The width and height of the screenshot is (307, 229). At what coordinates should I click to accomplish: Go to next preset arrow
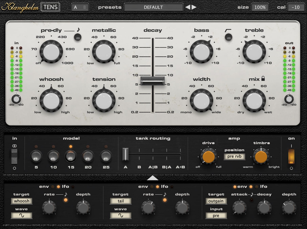pyautogui.click(x=194, y=7)
